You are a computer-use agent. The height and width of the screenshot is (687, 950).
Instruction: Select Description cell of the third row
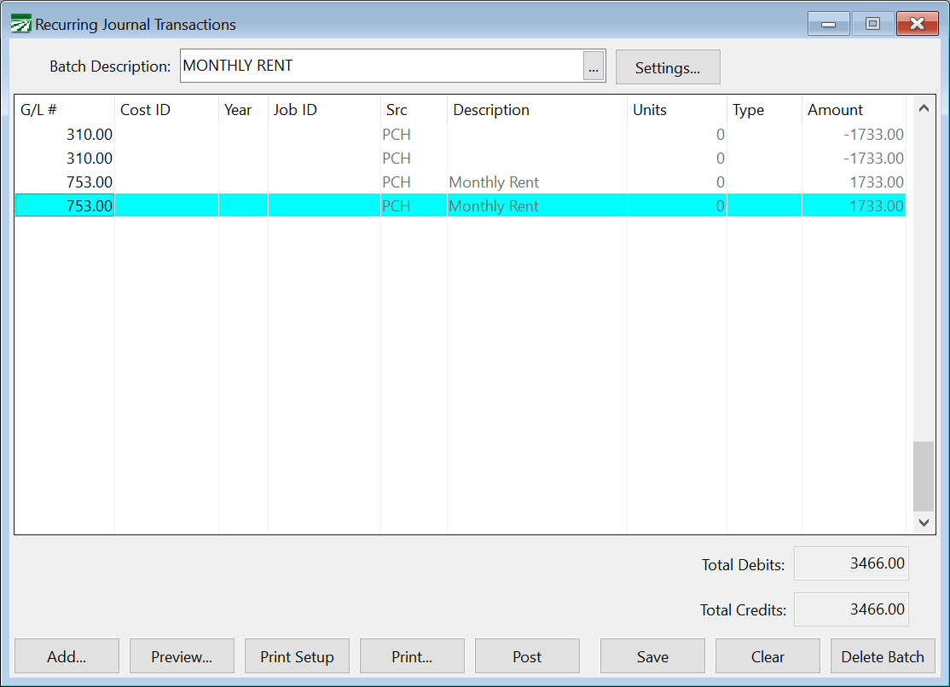(536, 182)
